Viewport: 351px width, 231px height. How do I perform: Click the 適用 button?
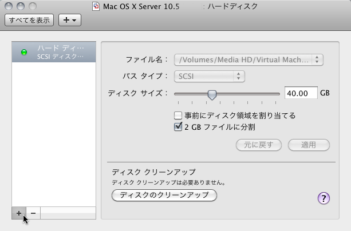(x=309, y=145)
